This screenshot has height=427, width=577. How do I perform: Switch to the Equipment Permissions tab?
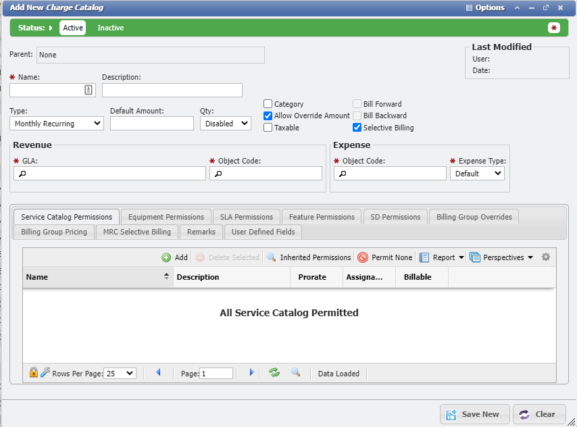(166, 217)
